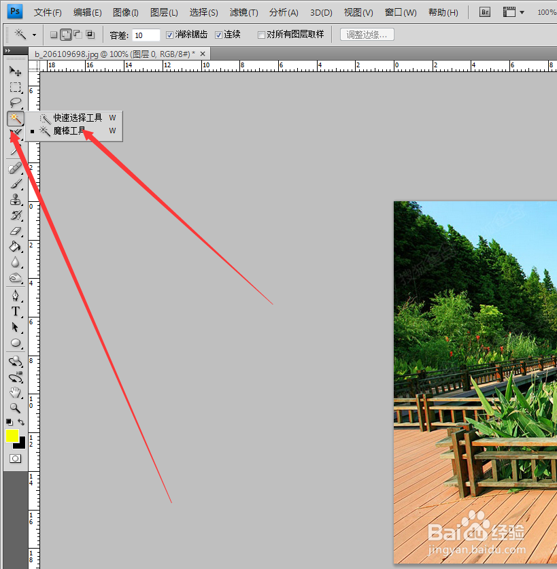Select the Zoom tool

pyautogui.click(x=16, y=409)
